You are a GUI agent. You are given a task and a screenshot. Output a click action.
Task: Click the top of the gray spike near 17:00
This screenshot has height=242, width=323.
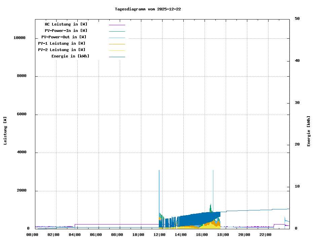point(213,171)
